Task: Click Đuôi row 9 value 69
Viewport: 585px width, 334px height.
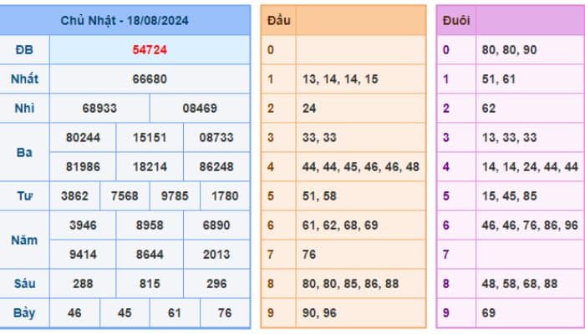Action: [x=490, y=313]
